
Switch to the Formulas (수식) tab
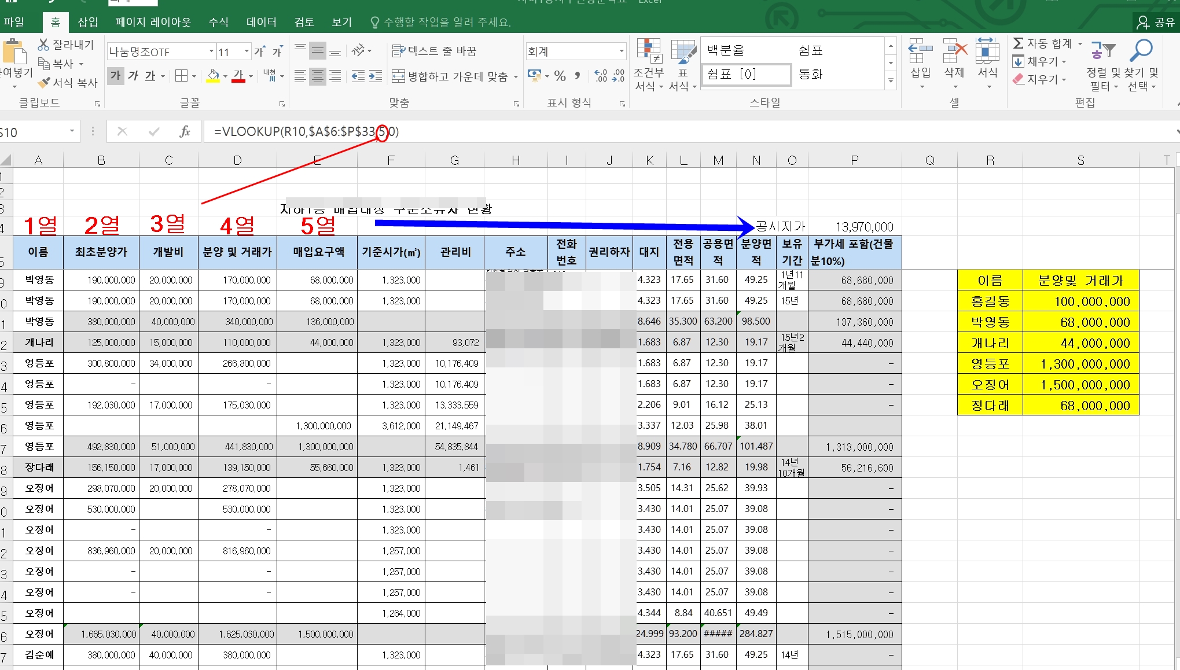click(219, 22)
